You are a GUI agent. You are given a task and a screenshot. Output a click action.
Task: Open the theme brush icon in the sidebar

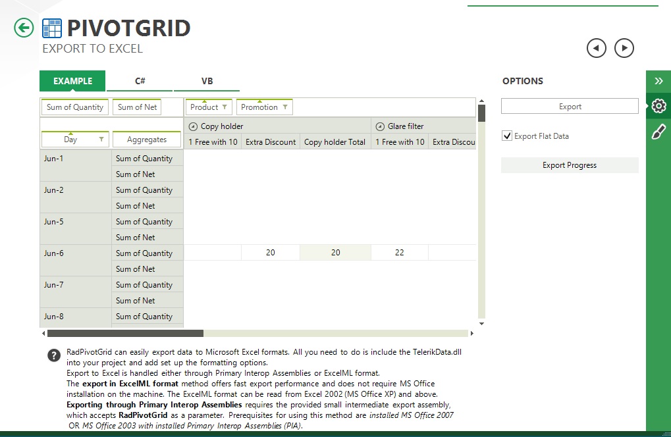[658, 132]
